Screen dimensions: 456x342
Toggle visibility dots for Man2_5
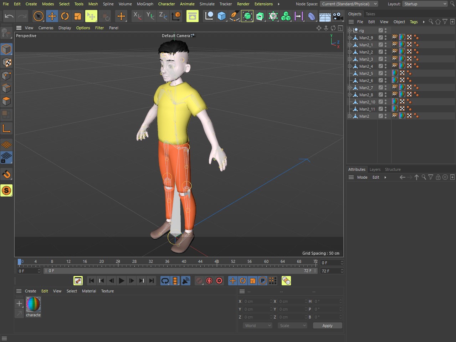pyautogui.click(x=385, y=73)
